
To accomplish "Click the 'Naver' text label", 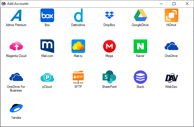I will [x=140, y=56].
